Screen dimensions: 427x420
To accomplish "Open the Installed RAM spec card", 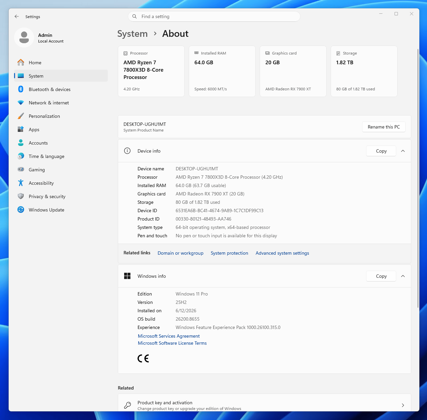I will tap(222, 71).
